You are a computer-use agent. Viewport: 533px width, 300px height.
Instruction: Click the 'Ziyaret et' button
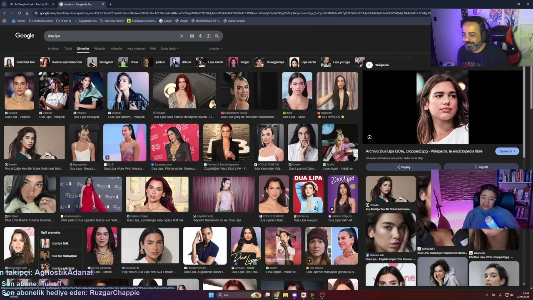507,151
